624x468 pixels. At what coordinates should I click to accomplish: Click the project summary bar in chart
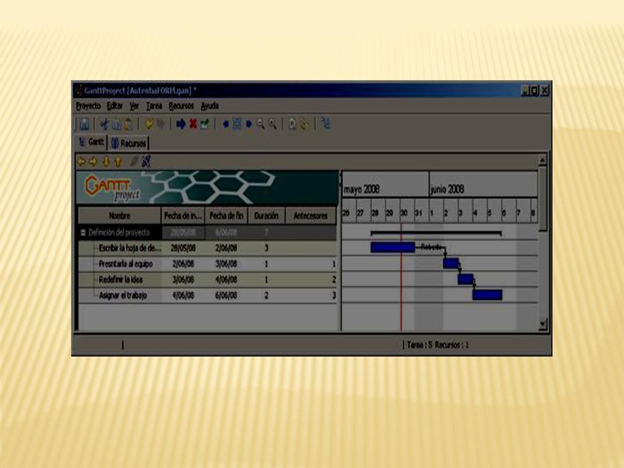[436, 233]
